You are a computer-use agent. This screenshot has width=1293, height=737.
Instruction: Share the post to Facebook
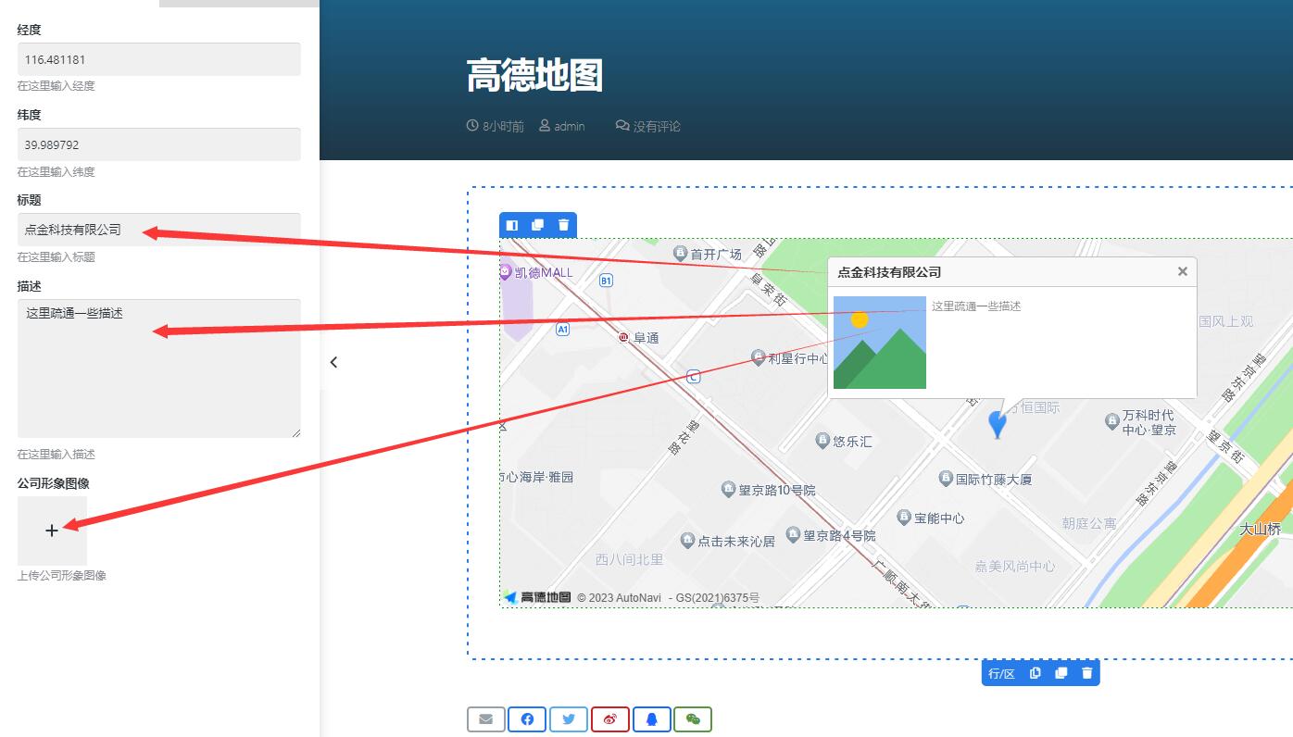point(527,719)
